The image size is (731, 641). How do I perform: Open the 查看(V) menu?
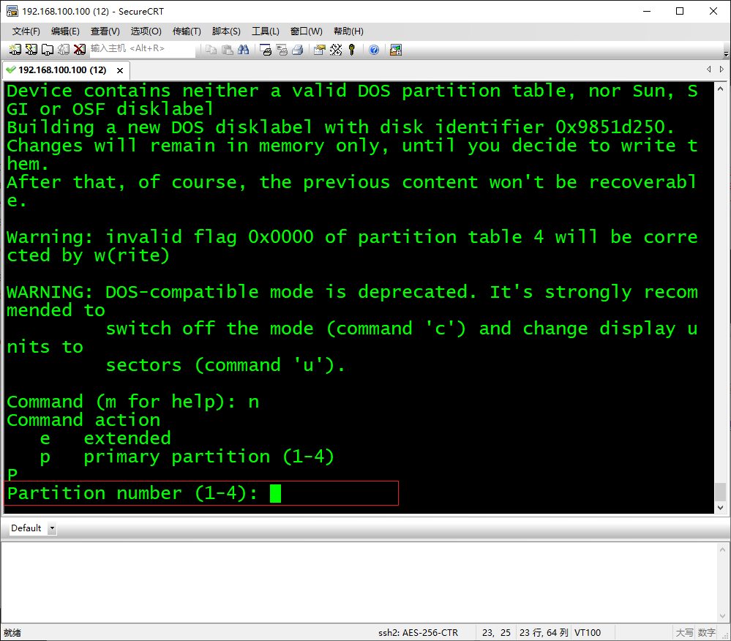point(105,31)
